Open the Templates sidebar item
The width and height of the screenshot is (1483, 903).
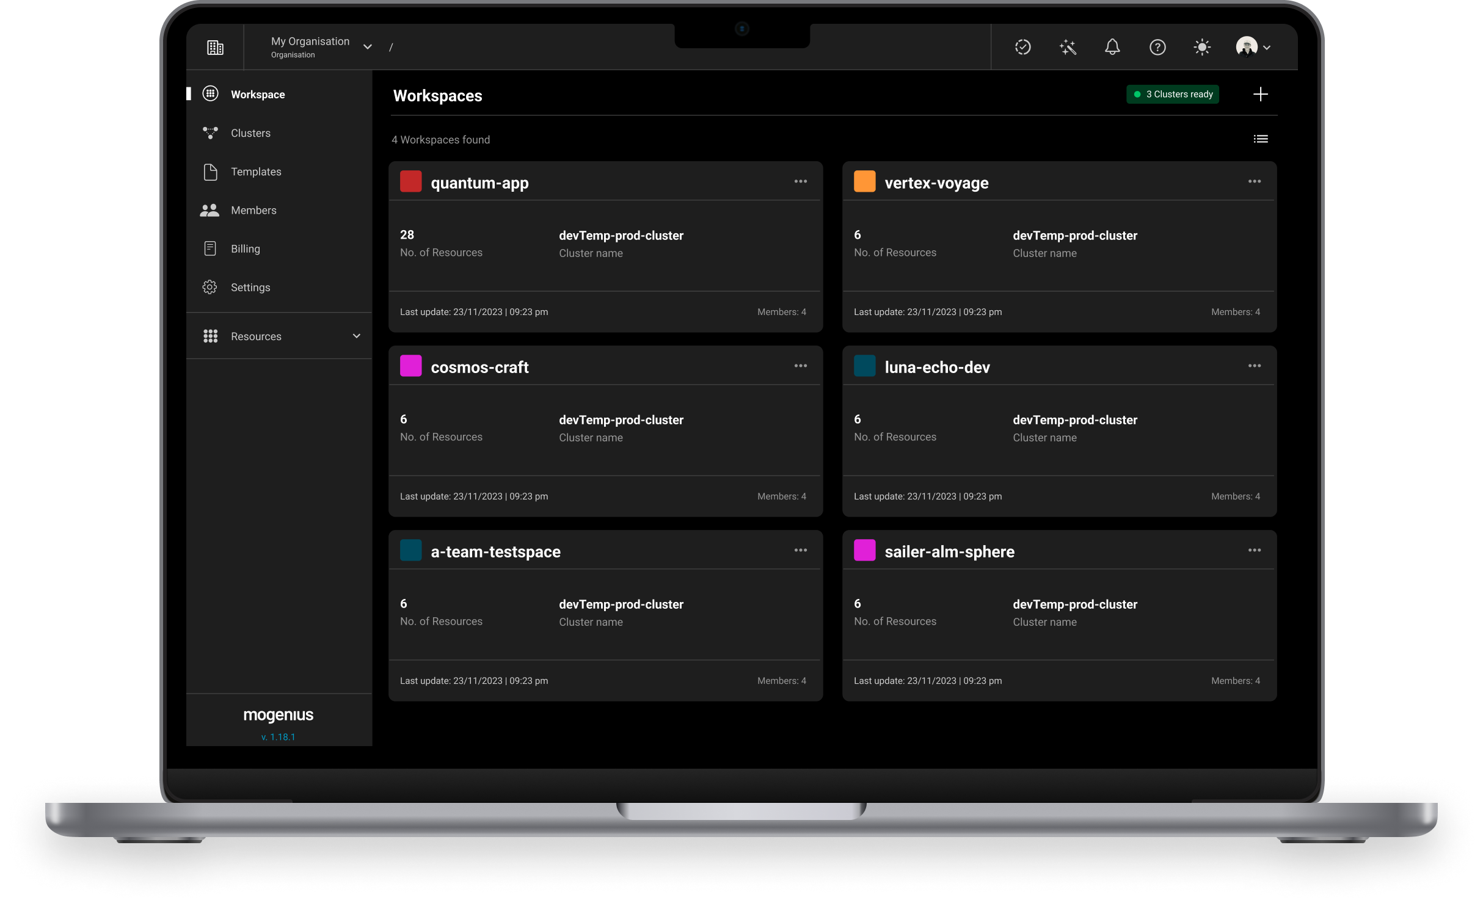click(x=255, y=172)
